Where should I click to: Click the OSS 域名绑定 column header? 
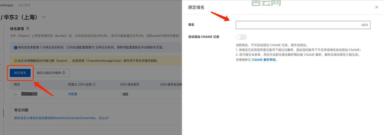click(130, 85)
